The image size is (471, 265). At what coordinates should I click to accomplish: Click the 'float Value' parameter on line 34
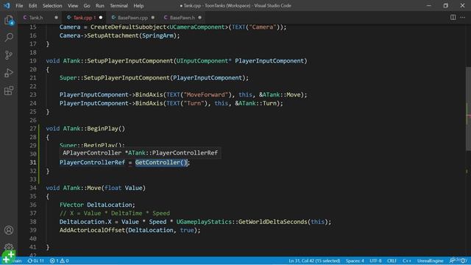pos(123,188)
